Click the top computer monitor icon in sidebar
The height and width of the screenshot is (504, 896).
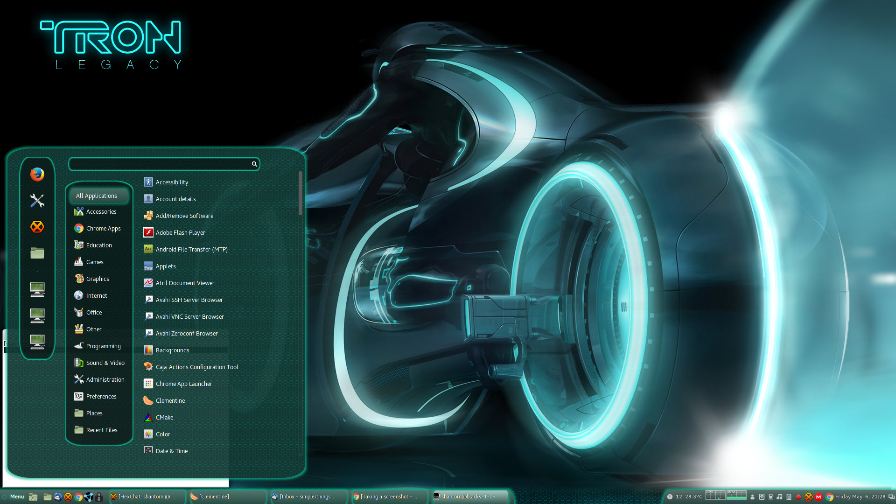37,289
